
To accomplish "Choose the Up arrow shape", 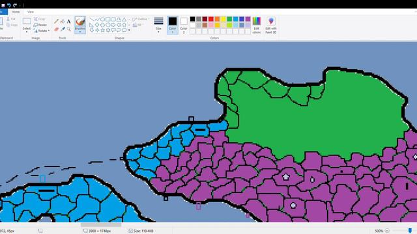I will 124,25.
